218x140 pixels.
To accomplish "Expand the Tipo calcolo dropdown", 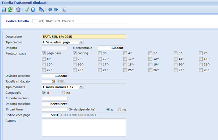I will [x=81, y=42].
